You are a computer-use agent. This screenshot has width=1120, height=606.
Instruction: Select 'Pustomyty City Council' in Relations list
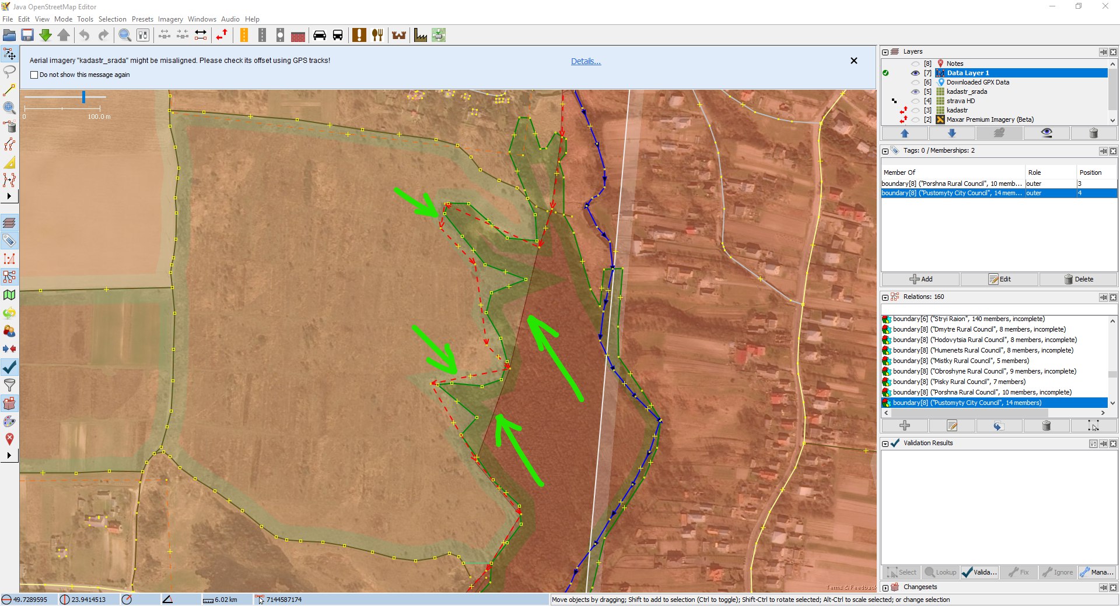(994, 403)
